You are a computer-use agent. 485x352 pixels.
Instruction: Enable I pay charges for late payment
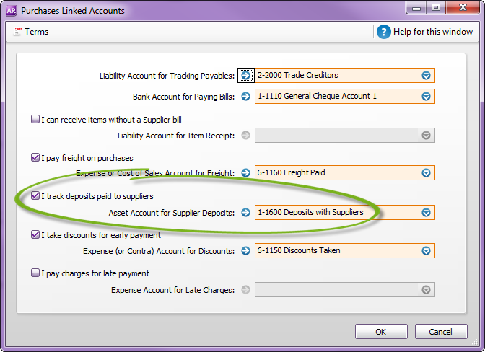coord(35,273)
